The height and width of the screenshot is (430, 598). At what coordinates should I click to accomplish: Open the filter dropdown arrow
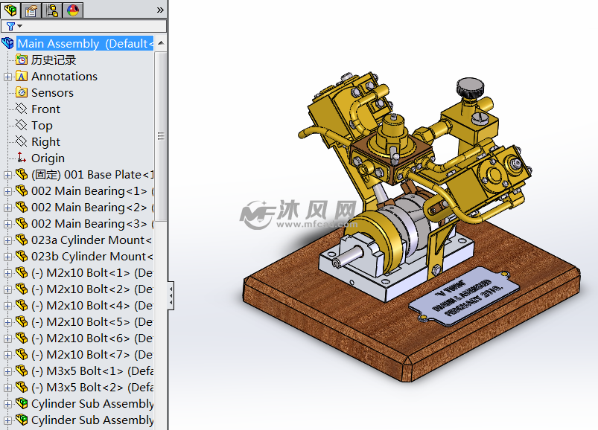(x=19, y=26)
